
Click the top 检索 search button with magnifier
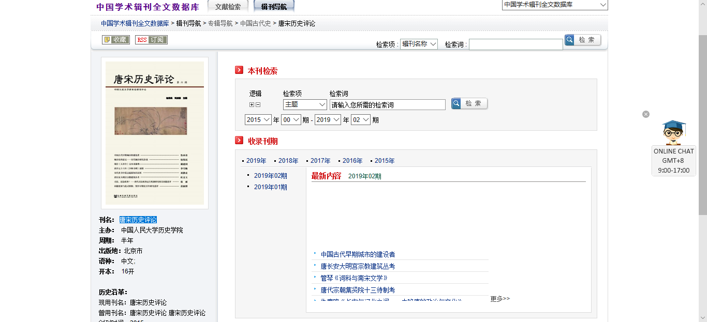pyautogui.click(x=583, y=40)
